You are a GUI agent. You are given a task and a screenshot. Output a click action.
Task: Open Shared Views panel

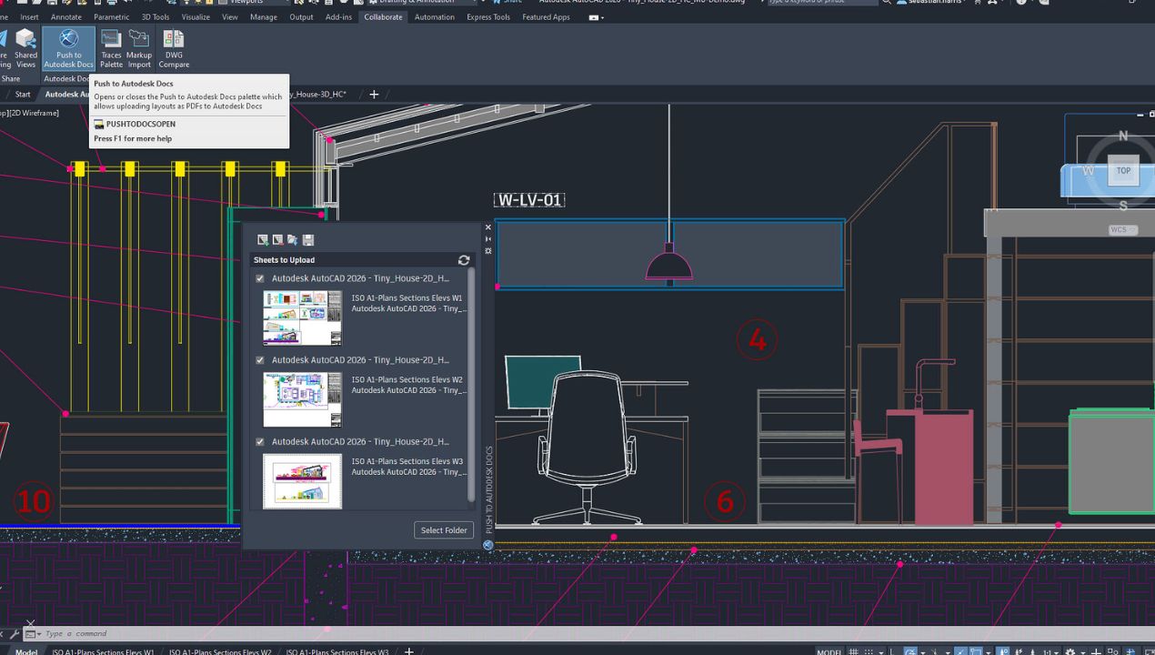pyautogui.click(x=25, y=48)
